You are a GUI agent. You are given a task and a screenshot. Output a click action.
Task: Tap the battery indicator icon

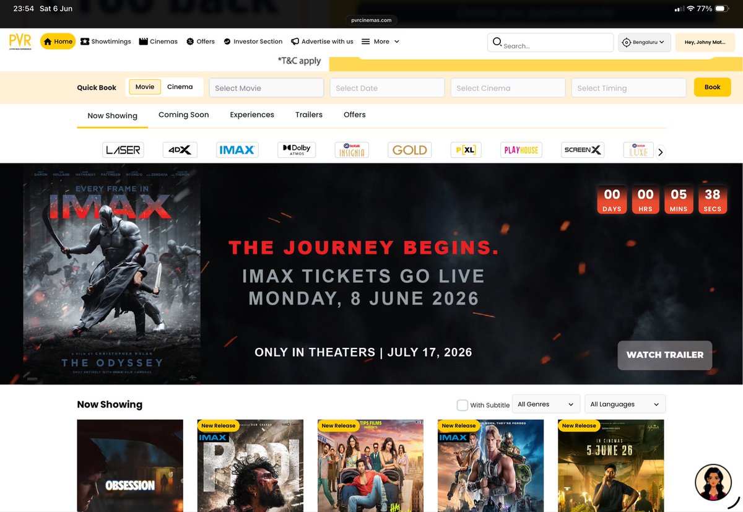coord(723,9)
